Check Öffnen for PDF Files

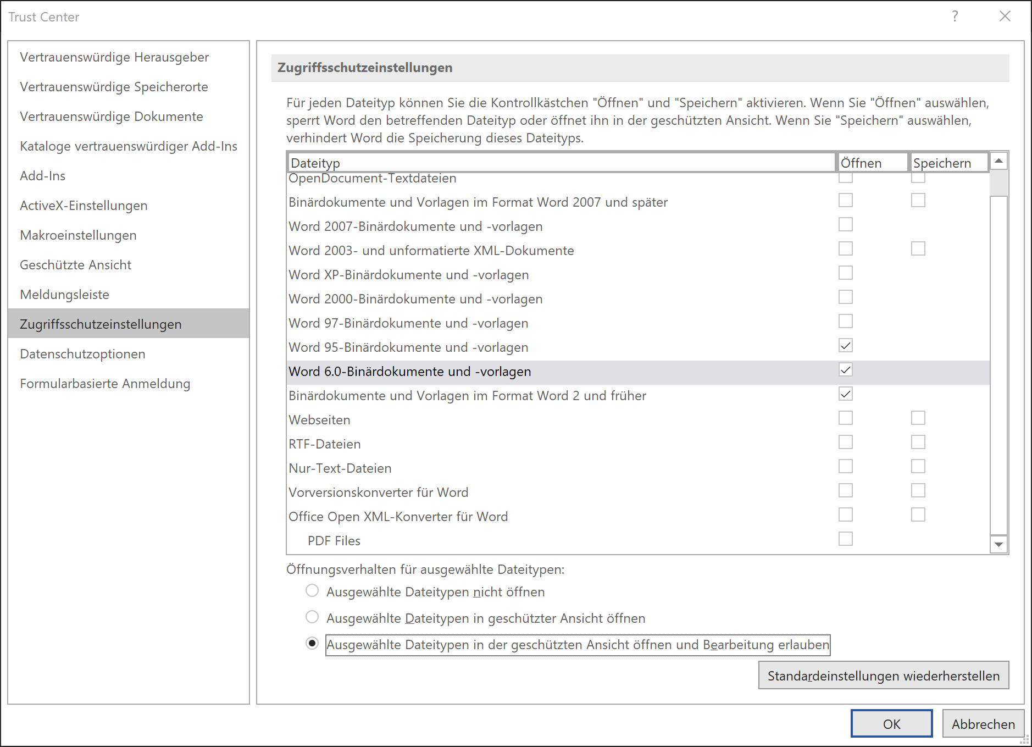[x=845, y=539]
